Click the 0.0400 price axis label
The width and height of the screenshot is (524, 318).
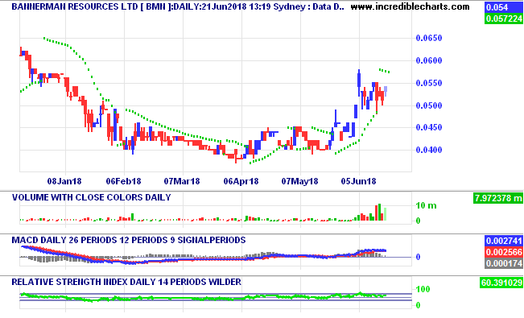click(x=429, y=150)
